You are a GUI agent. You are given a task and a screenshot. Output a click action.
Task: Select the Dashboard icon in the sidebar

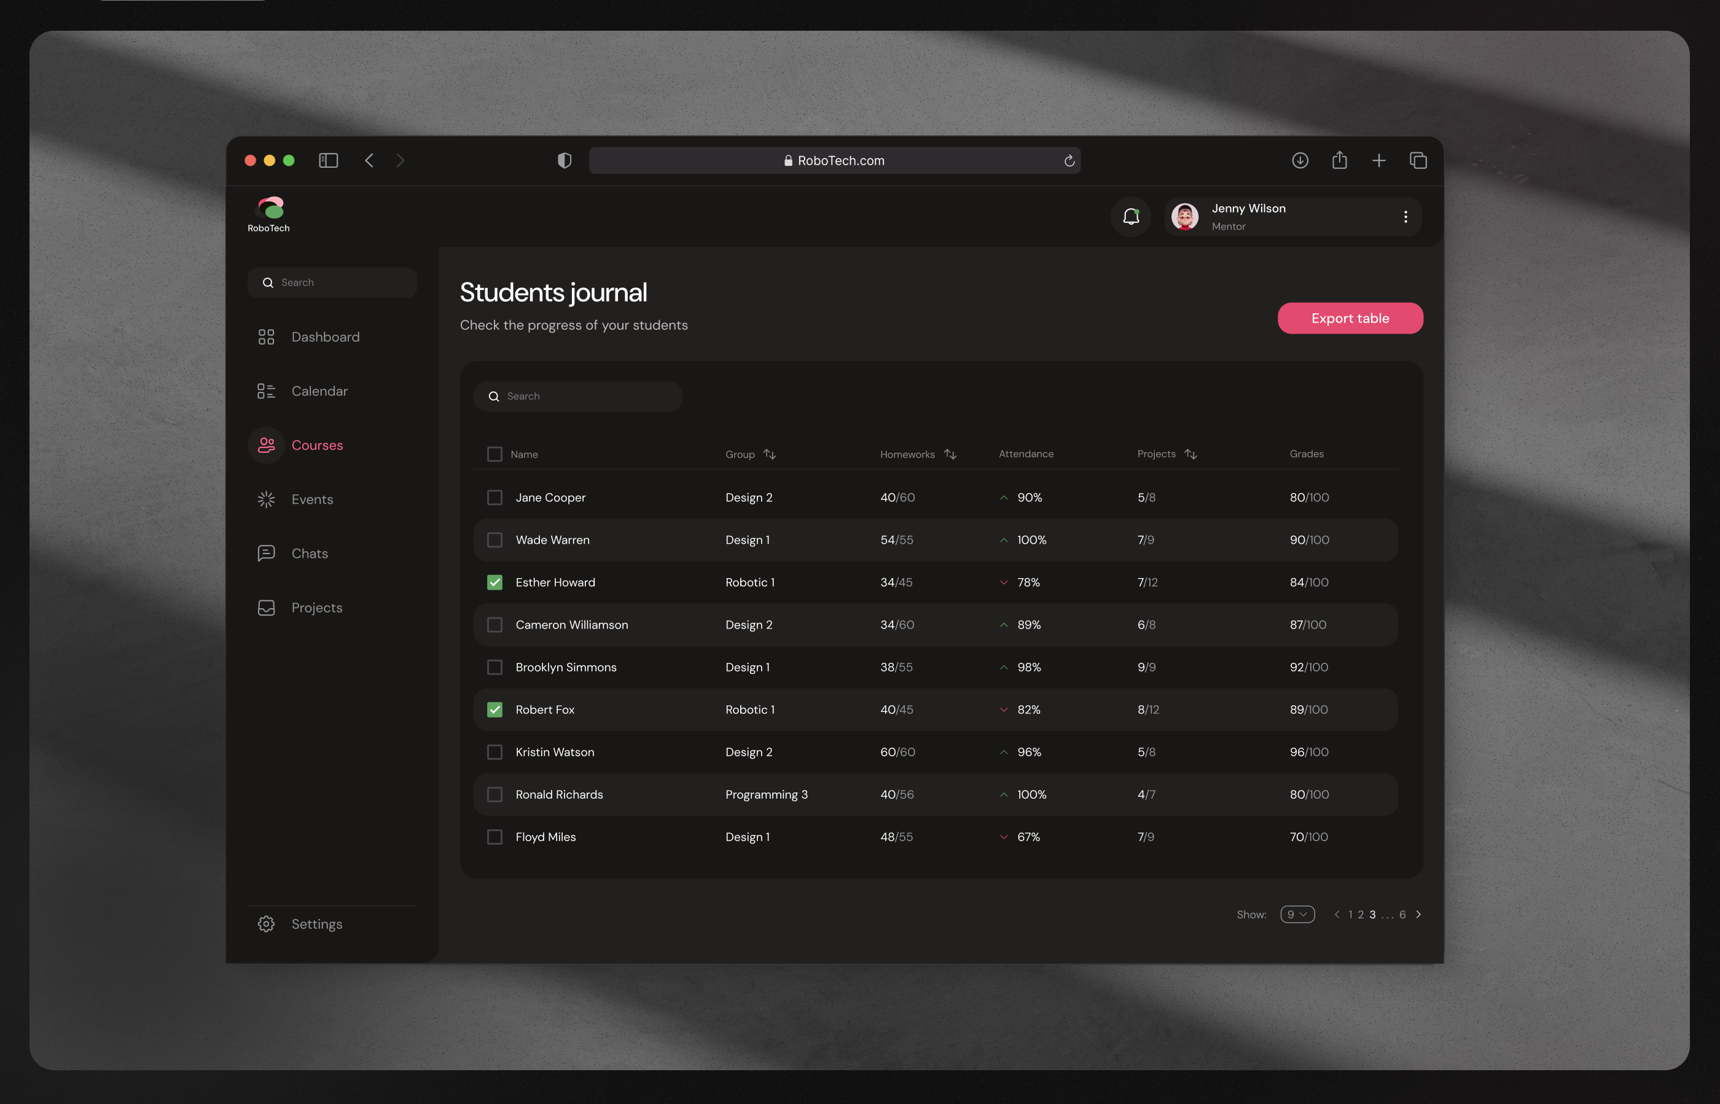tap(266, 336)
